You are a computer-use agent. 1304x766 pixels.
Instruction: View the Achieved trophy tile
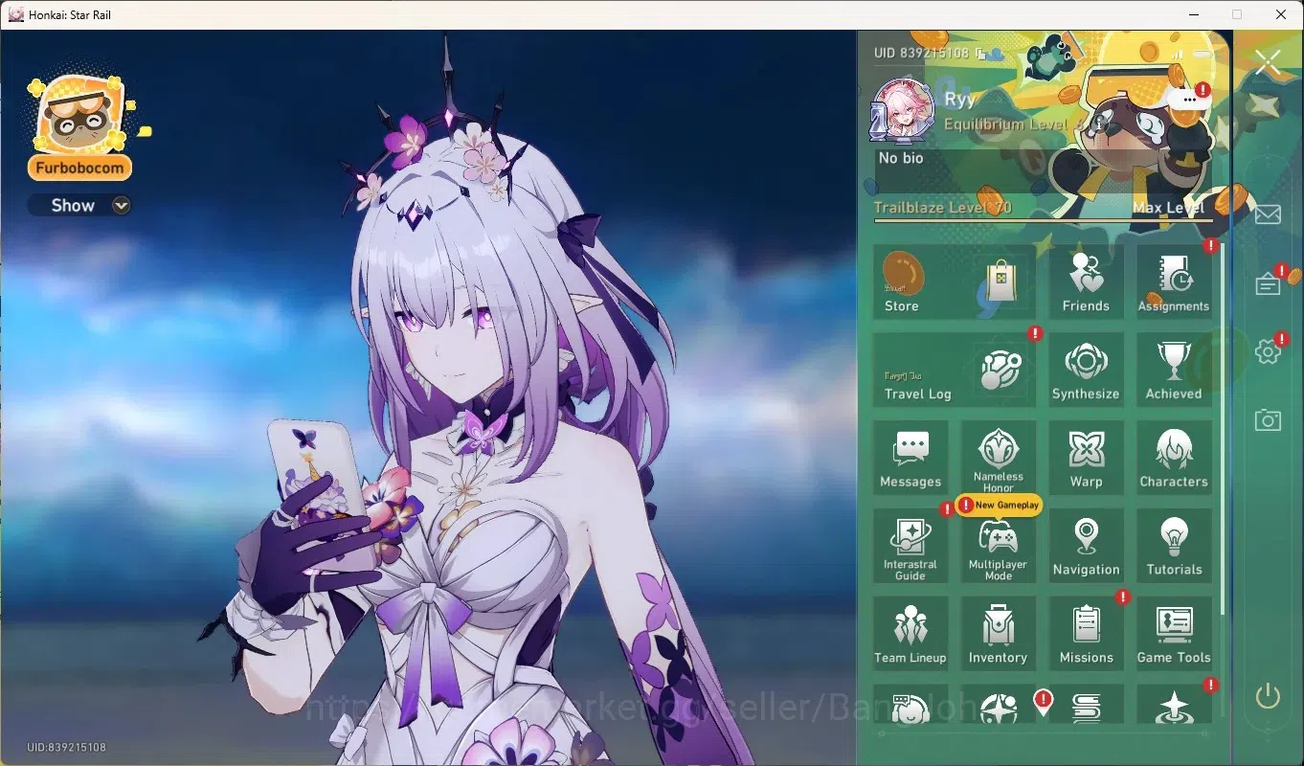(x=1174, y=370)
